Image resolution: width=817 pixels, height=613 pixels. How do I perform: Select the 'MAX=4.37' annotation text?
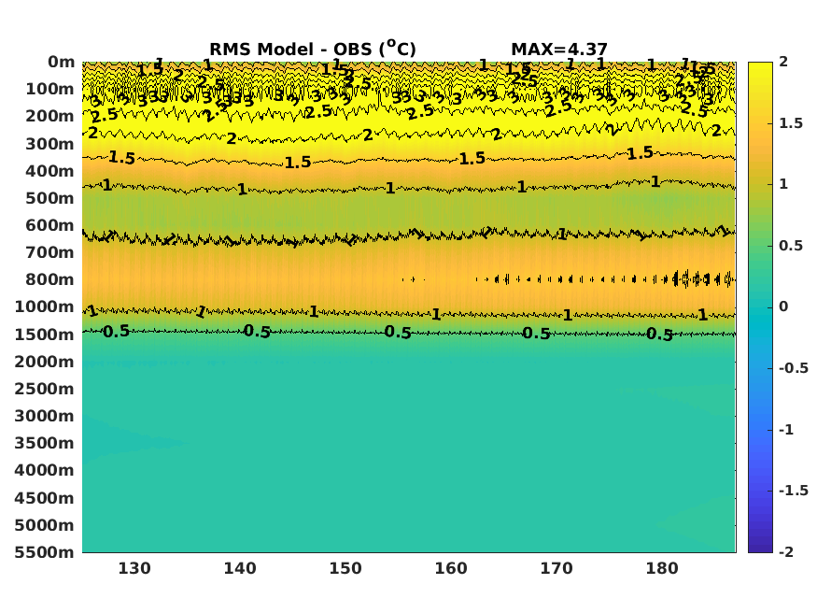pos(559,50)
